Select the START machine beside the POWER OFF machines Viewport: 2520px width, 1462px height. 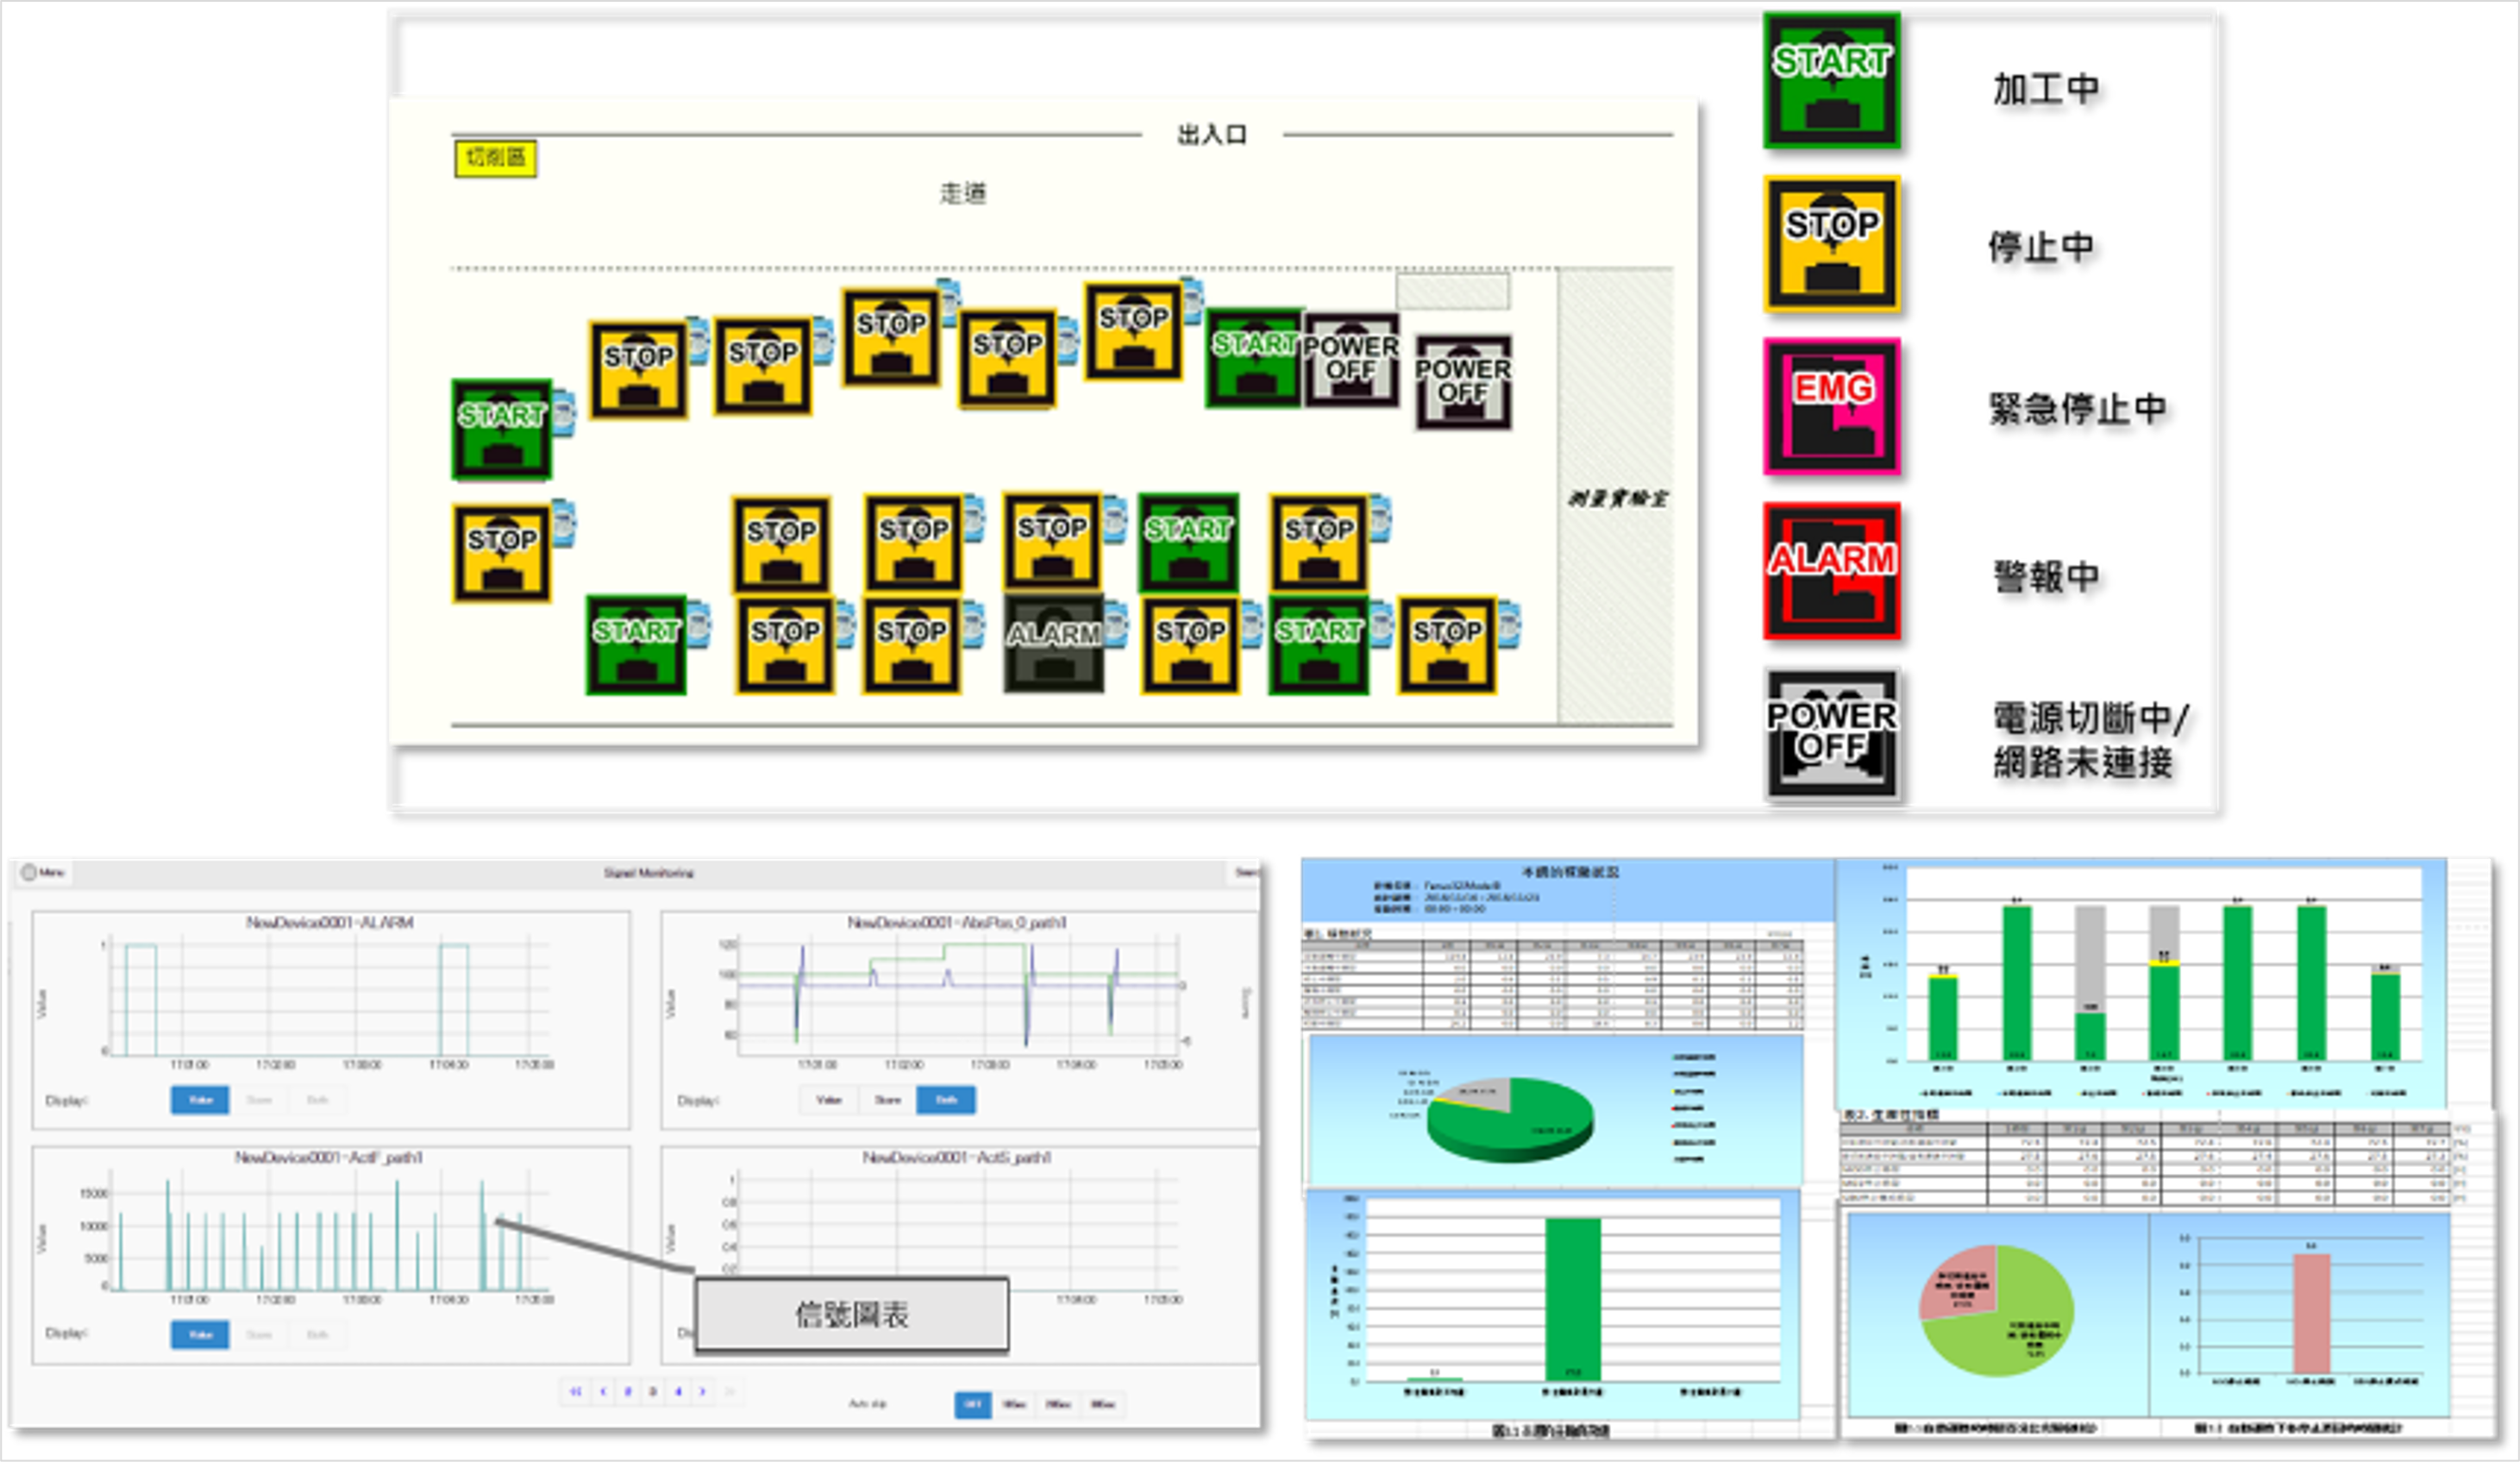[1254, 358]
